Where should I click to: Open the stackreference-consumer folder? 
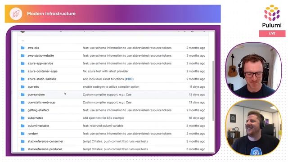45,141
